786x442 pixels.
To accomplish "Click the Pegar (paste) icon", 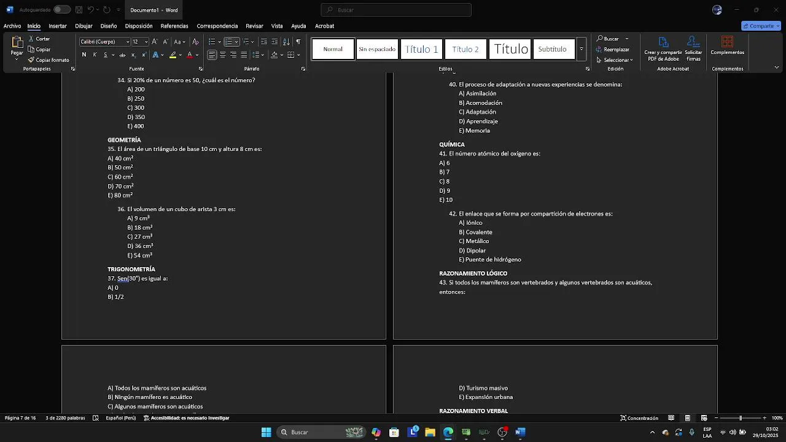I will pos(17,42).
